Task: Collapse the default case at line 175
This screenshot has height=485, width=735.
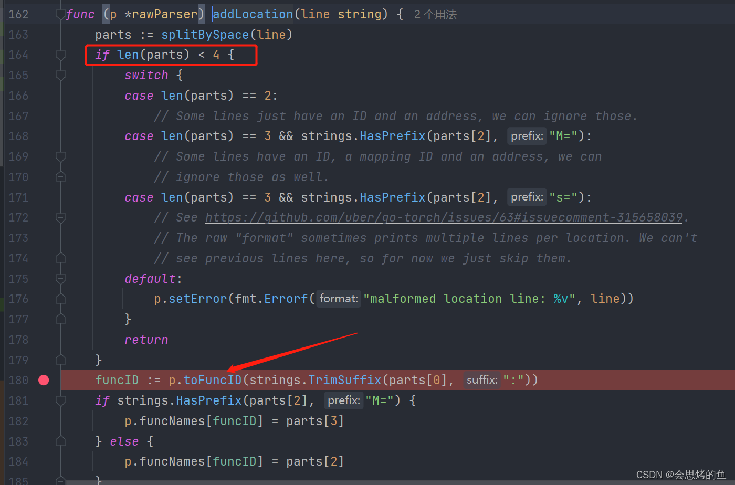Action: tap(60, 279)
